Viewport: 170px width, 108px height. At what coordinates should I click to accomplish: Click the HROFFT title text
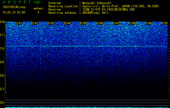pos(17,2)
